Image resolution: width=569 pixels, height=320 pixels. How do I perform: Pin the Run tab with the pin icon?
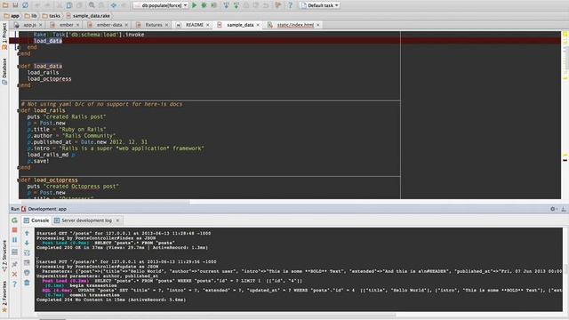tap(14, 264)
